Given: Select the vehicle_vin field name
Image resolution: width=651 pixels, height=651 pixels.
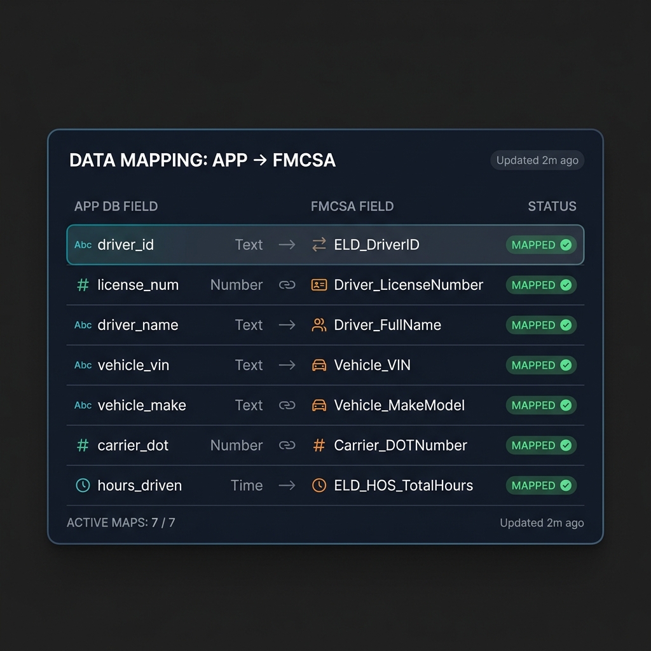Looking at the screenshot, I should 134,365.
